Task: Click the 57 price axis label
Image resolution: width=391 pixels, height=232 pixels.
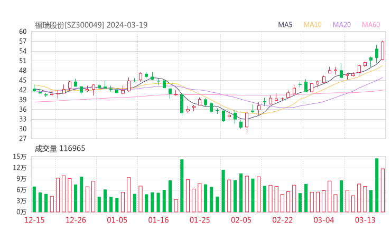Action: pos(23,41)
